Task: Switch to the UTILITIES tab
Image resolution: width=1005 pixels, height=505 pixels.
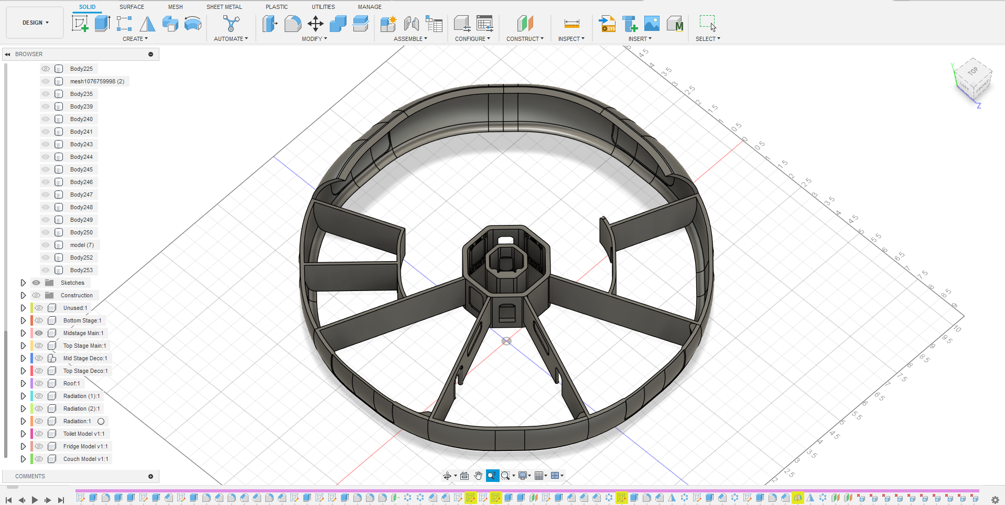Action: 323,7
